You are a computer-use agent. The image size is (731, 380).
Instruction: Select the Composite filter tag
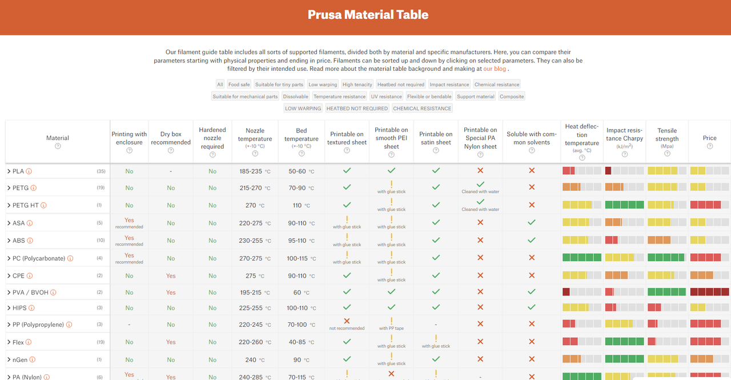pyautogui.click(x=512, y=97)
